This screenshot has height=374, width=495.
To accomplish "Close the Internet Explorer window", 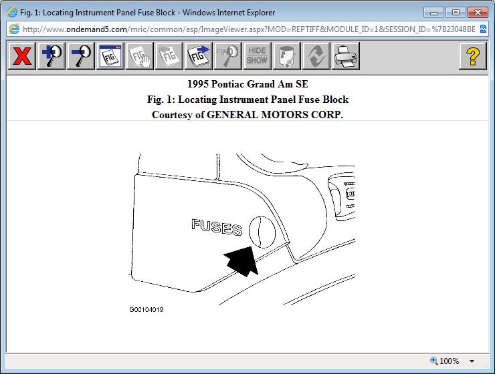I will tap(478, 13).
